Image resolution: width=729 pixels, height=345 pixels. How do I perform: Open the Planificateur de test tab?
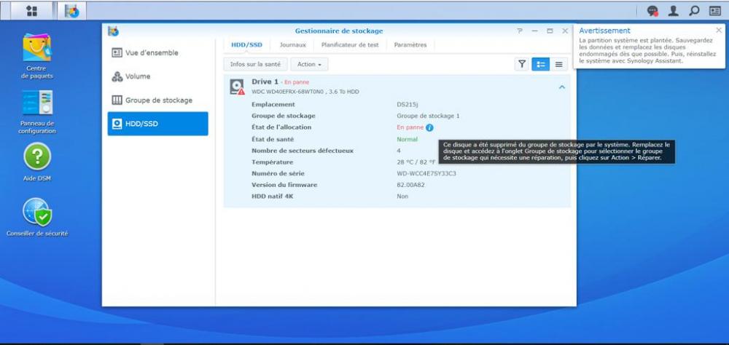tap(350, 44)
